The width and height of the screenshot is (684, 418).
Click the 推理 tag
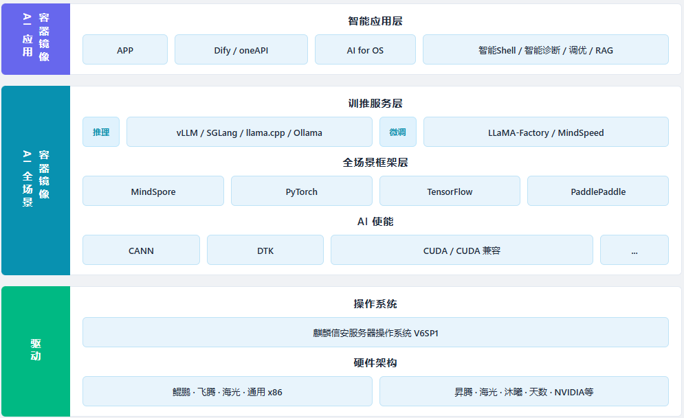pyautogui.click(x=101, y=132)
